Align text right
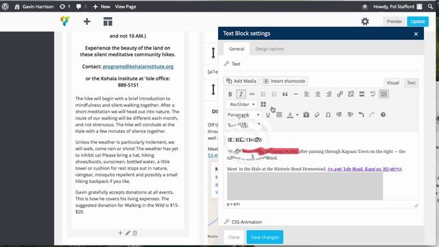 pyautogui.click(x=329, y=94)
